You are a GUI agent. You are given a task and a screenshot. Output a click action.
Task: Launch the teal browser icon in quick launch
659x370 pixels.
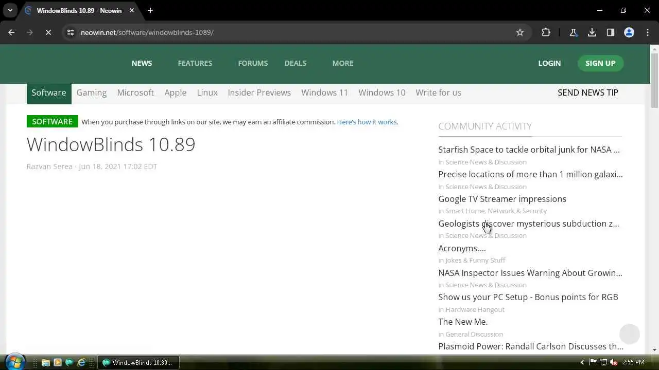(69, 362)
